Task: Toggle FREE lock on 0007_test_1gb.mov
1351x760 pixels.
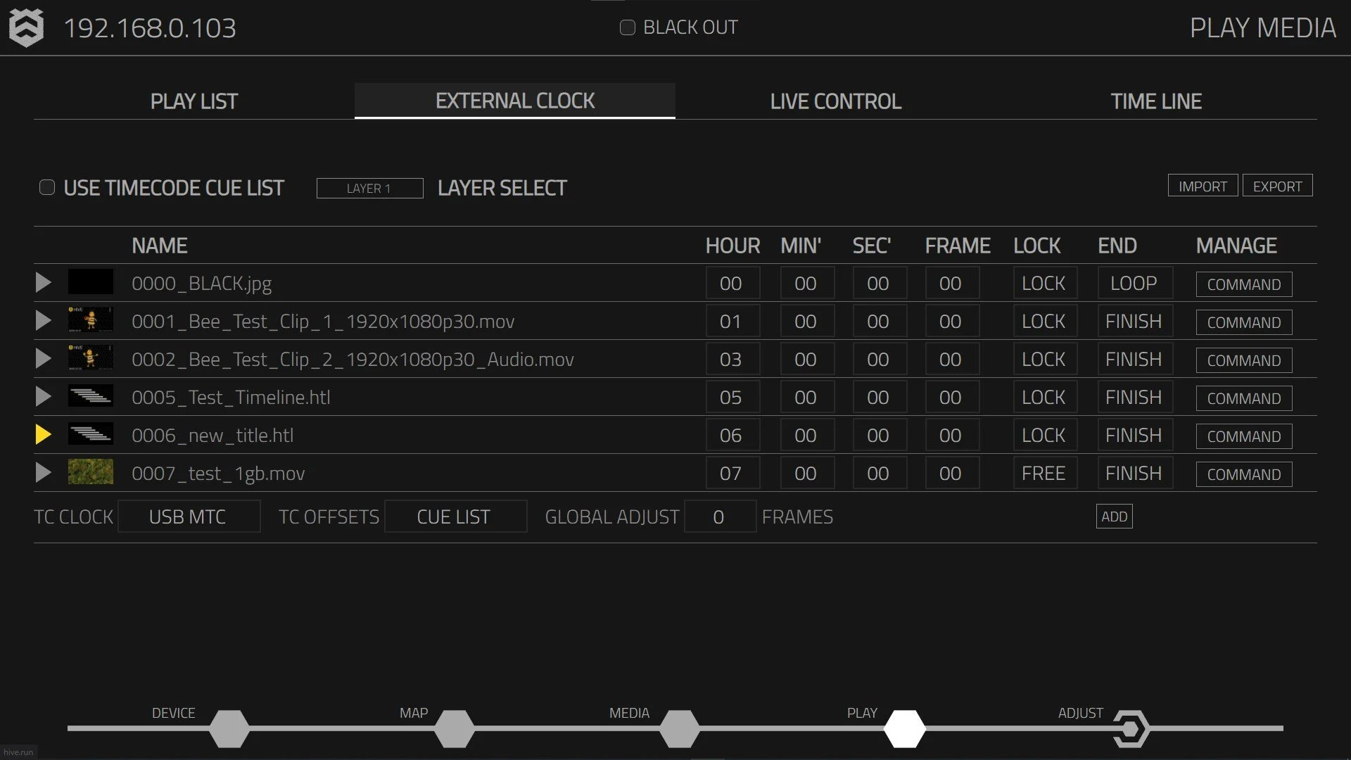Action: (x=1044, y=474)
